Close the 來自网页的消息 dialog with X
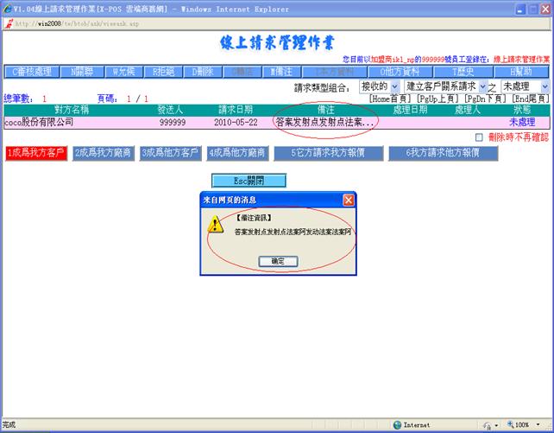554x433 pixels. [x=349, y=200]
